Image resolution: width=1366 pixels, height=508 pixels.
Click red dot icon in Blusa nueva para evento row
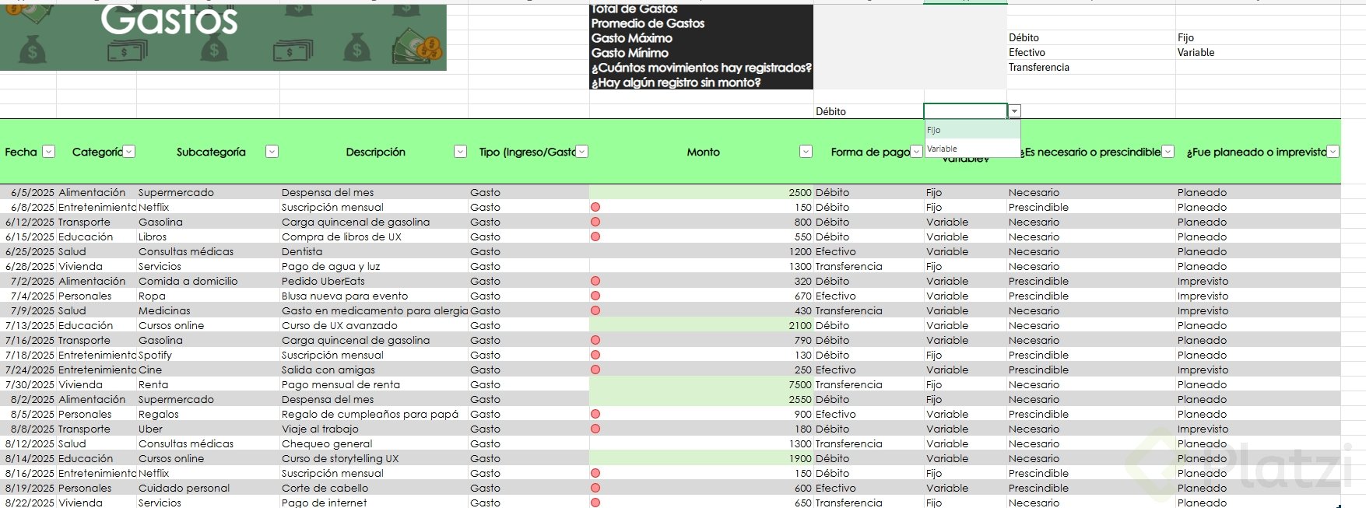(595, 296)
